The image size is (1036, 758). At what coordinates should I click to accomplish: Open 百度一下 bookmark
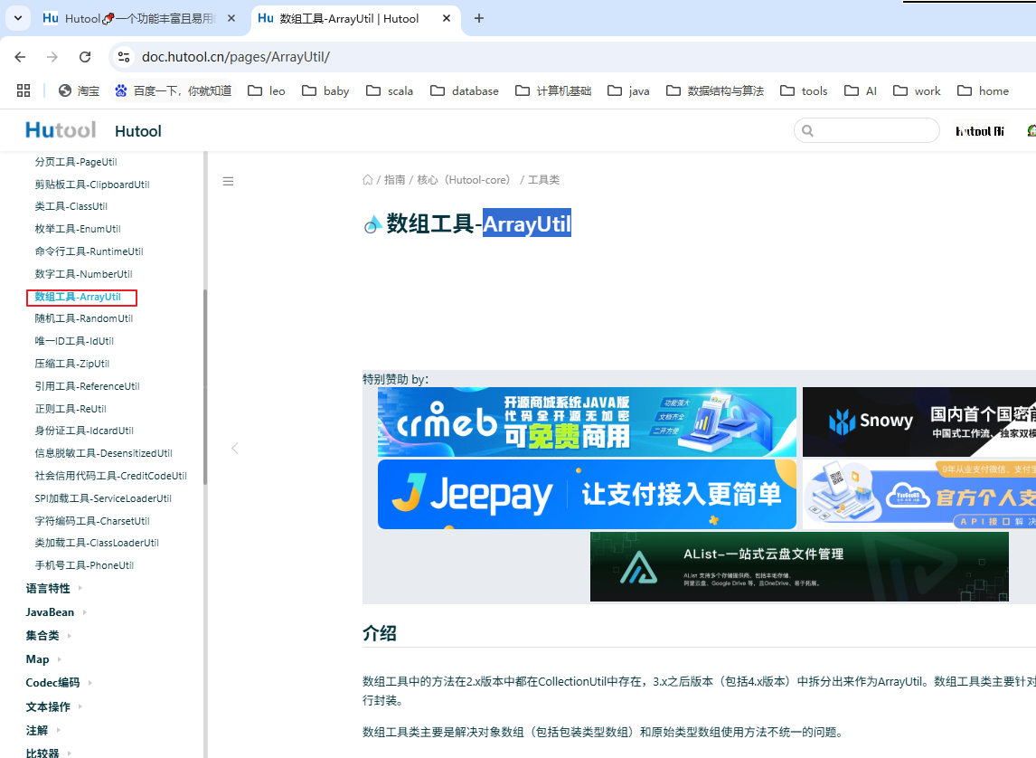173,90
